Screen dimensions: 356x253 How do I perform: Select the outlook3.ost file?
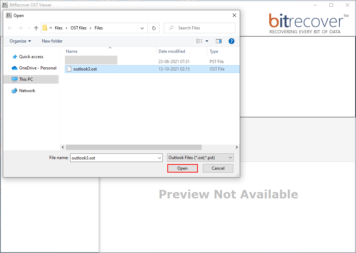(x=85, y=69)
